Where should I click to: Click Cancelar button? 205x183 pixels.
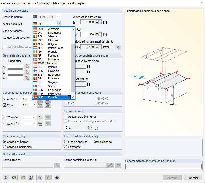pyautogui.click(x=193, y=178)
